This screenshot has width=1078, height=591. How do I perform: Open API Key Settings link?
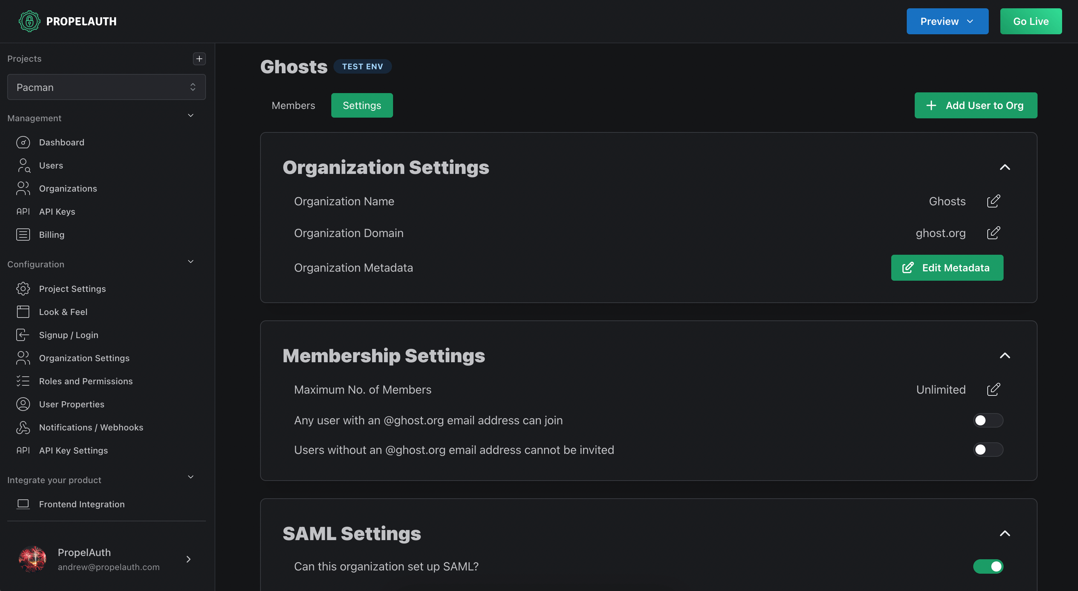tap(74, 450)
